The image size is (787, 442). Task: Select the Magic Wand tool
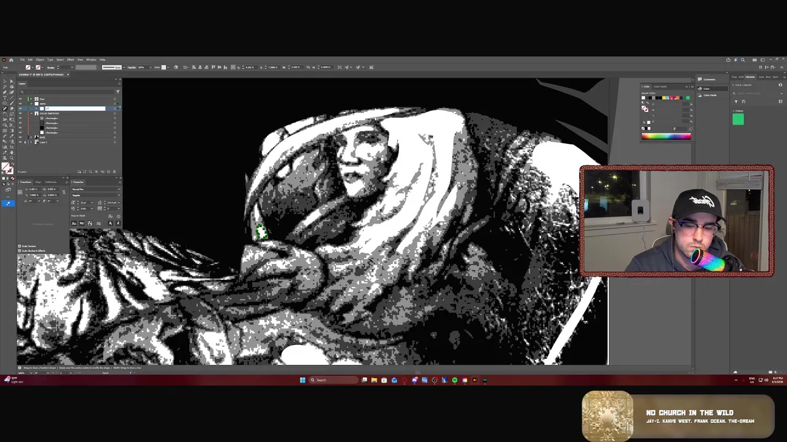click(5, 87)
